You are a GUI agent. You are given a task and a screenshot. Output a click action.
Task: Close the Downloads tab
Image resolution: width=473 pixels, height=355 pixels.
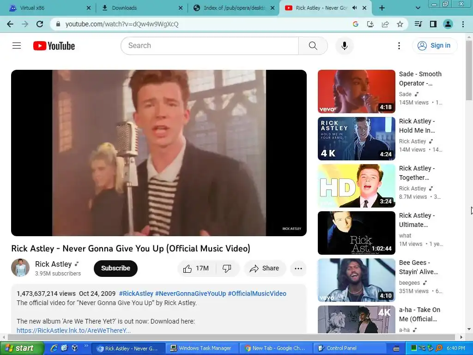(x=181, y=8)
